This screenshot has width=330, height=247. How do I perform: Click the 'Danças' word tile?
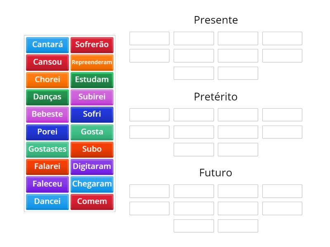[47, 97]
